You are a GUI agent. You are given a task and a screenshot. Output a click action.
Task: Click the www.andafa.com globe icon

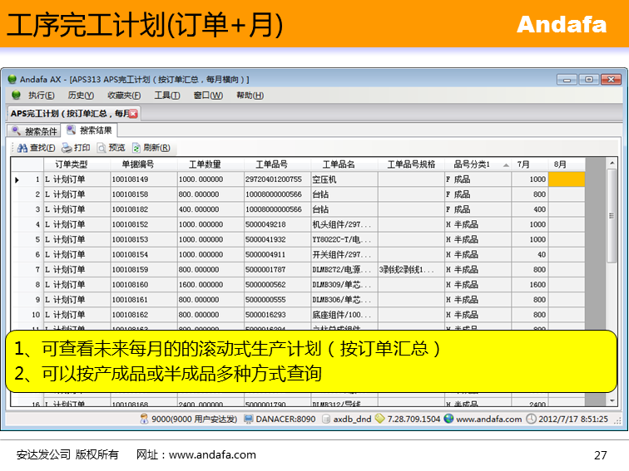[x=448, y=419]
